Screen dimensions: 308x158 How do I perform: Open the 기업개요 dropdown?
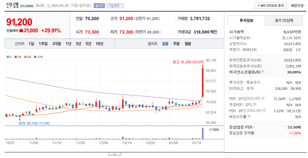[x=115, y=6]
